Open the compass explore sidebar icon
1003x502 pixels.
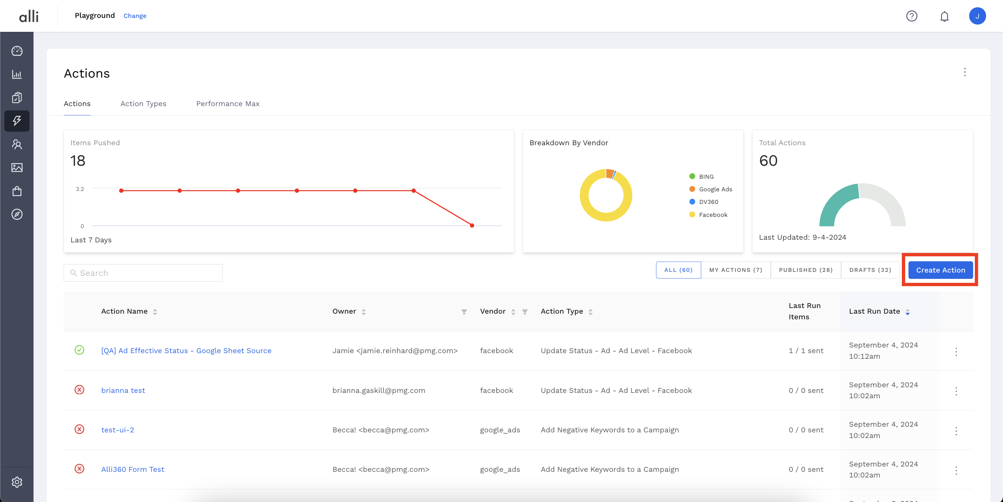tap(17, 215)
